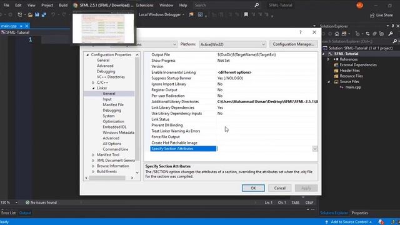Click the Specify Section Attributes value field
This screenshot has height=225, width=400.
coord(264,149)
